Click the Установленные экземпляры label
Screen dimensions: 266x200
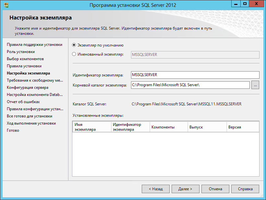click(x=98, y=115)
